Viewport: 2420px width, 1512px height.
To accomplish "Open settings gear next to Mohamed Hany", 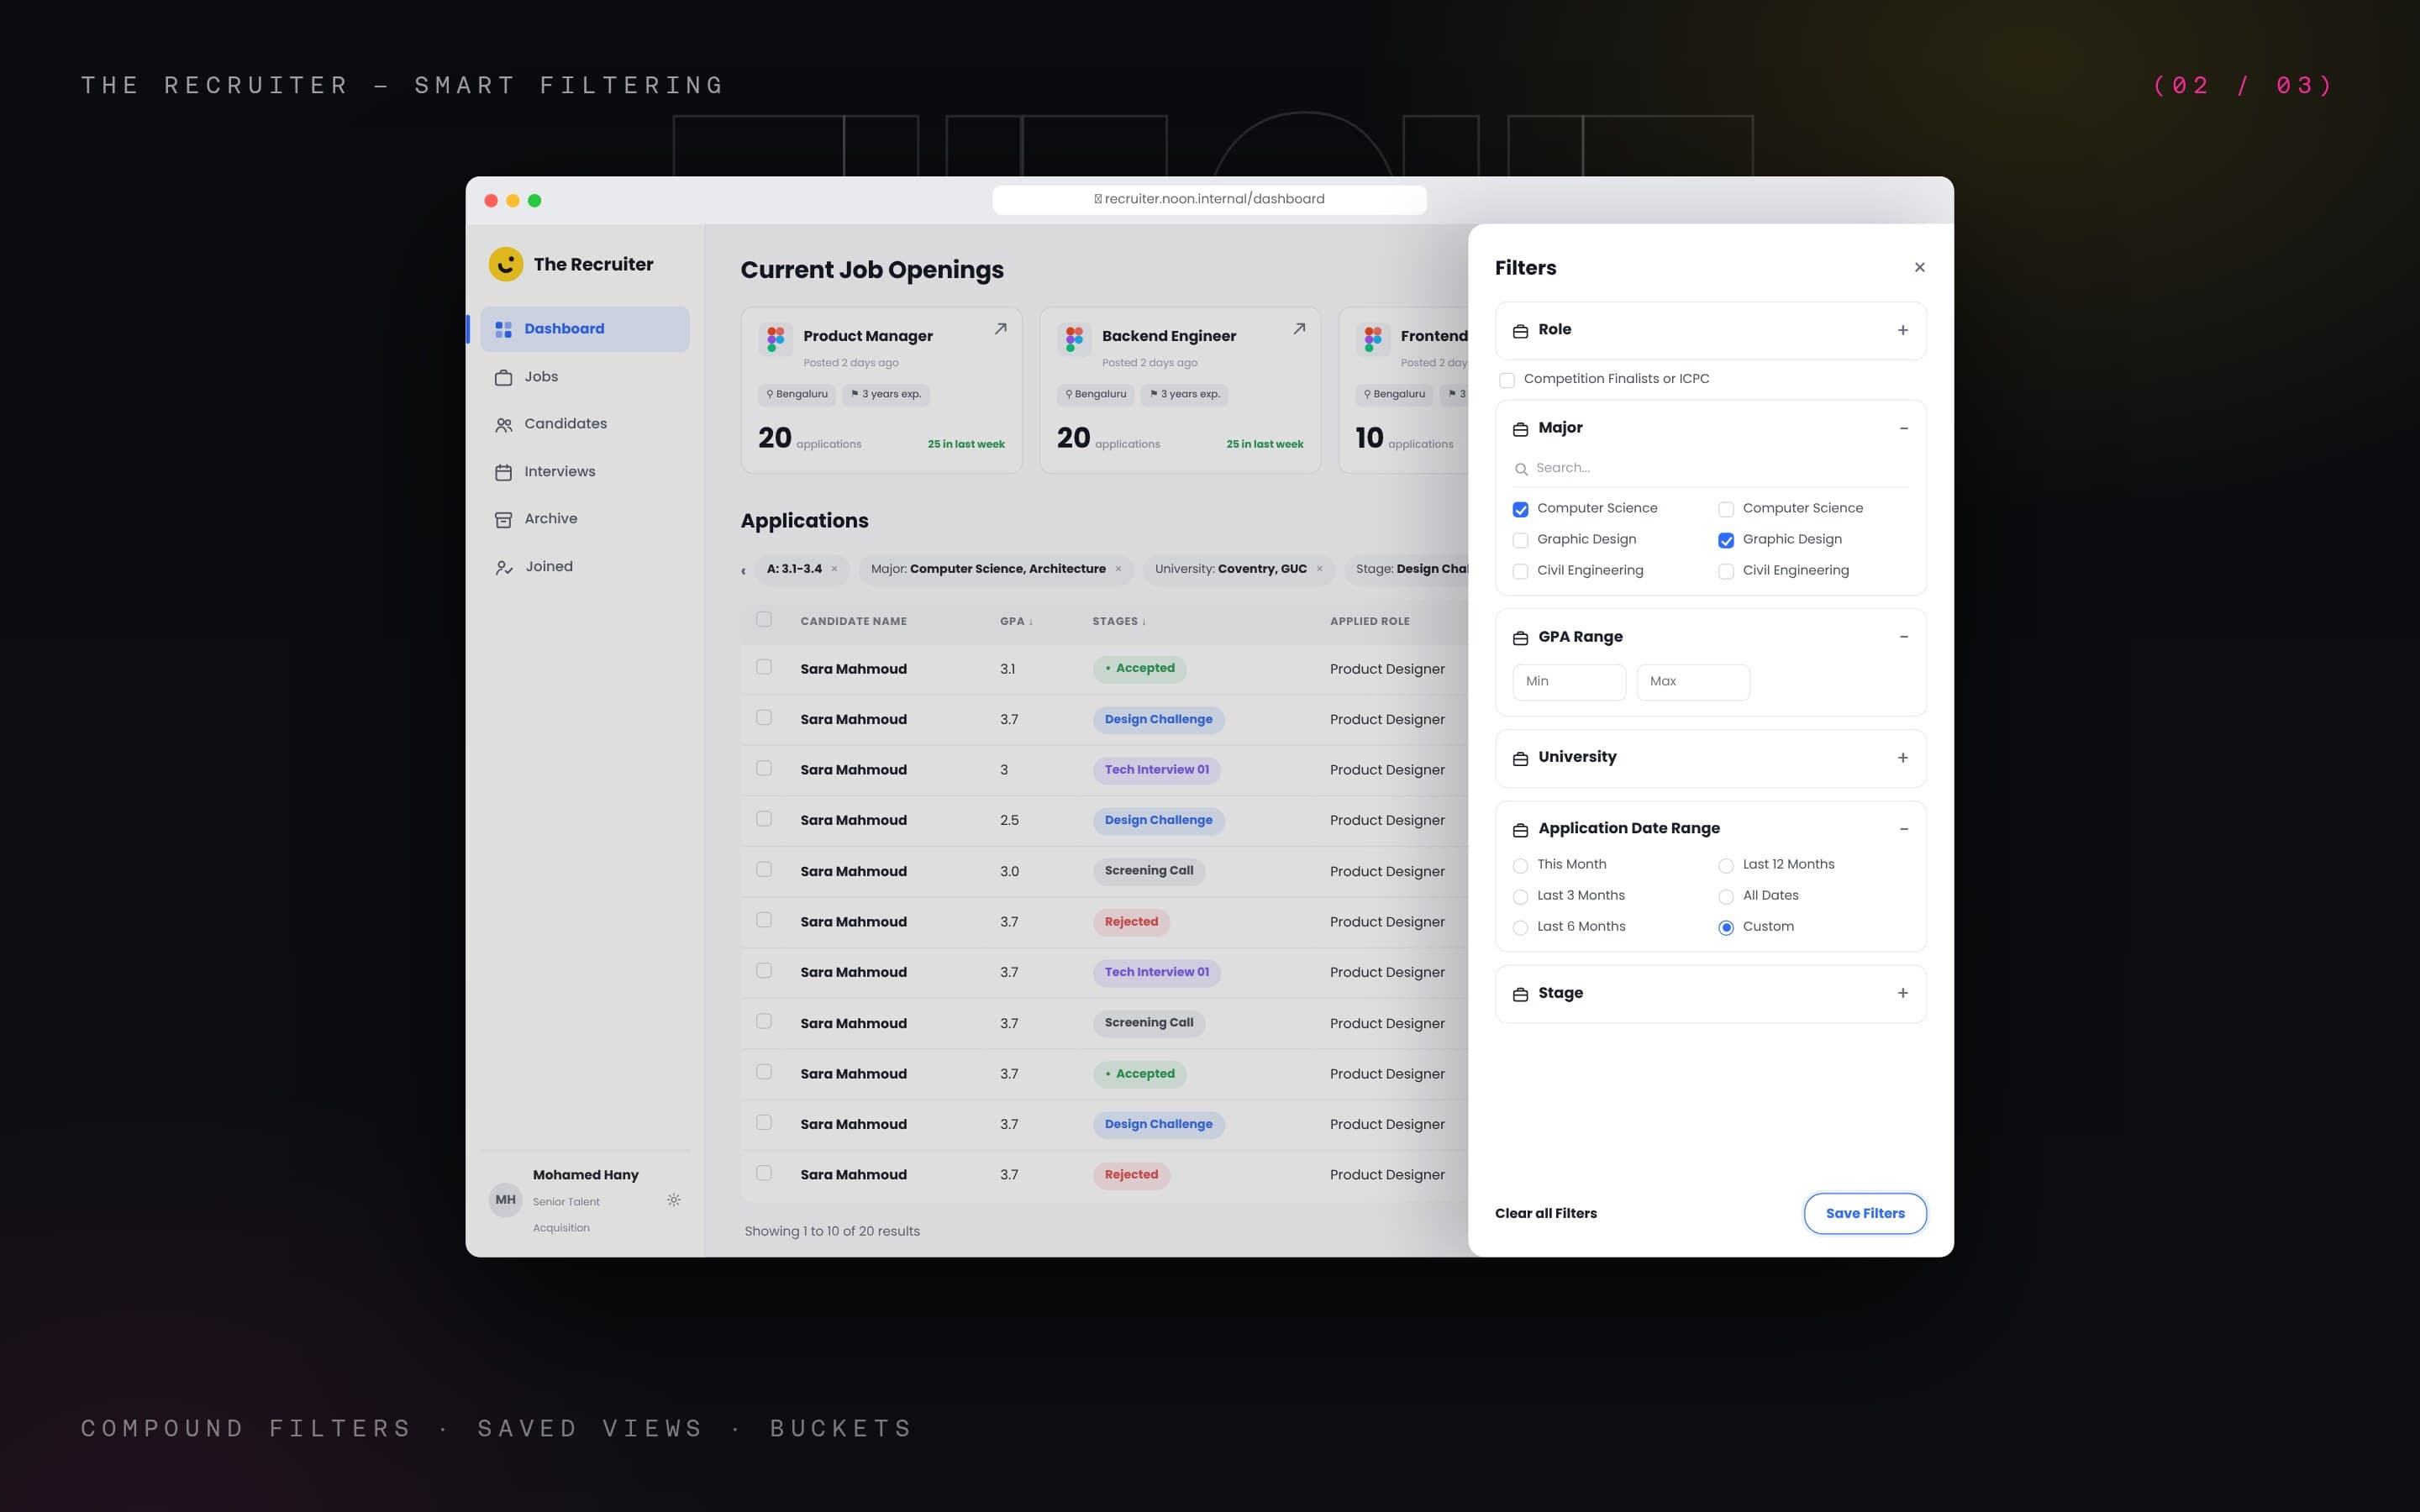I will click(x=673, y=1200).
